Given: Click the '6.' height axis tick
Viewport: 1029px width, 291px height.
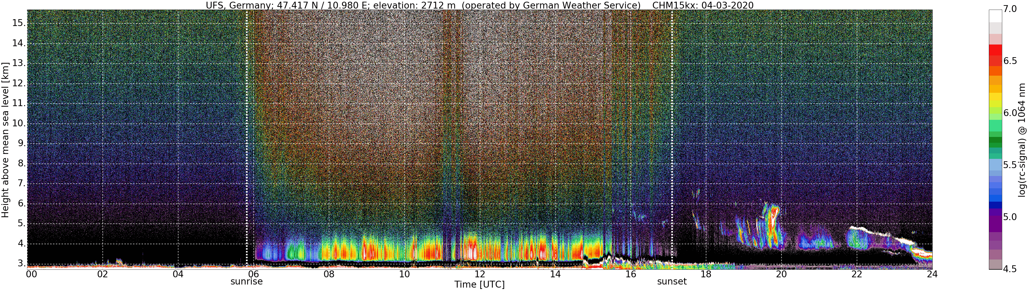Looking at the screenshot, I should (22, 203).
